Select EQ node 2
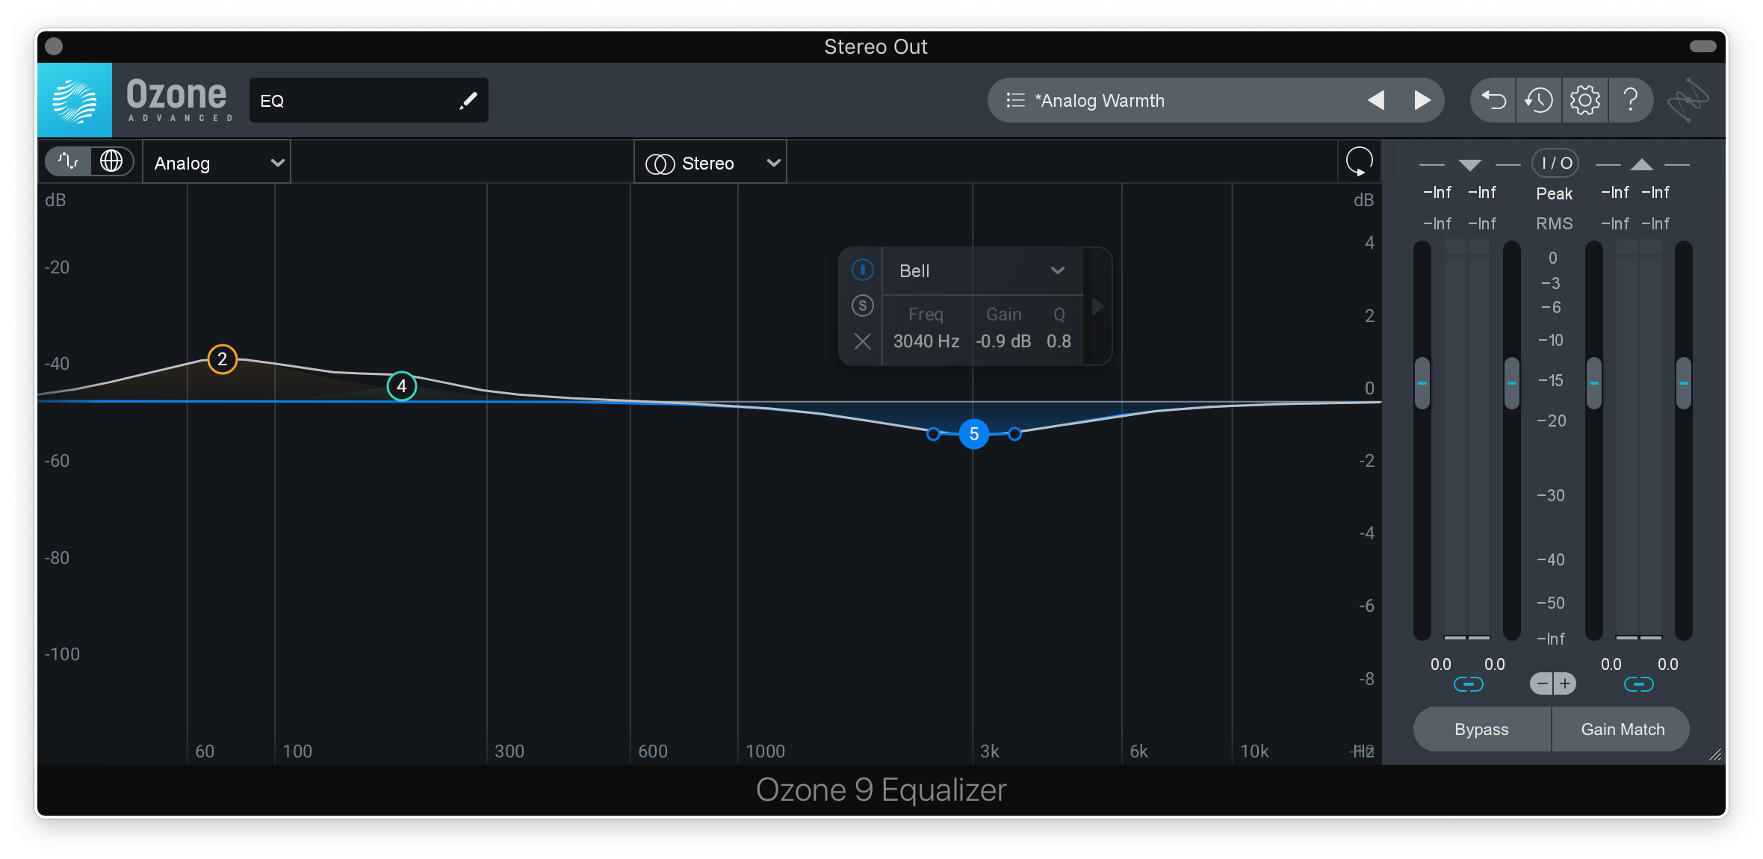Viewport: 1763px width, 859px height. point(222,359)
